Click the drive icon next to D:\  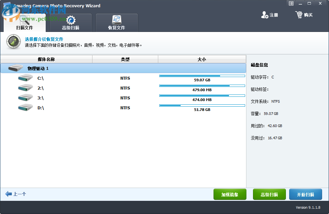point(25,108)
